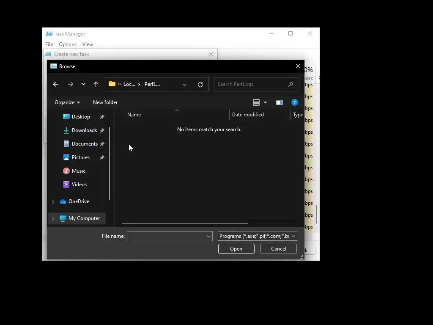
Task: Refresh the PerfLogs folder view
Action: click(x=200, y=84)
